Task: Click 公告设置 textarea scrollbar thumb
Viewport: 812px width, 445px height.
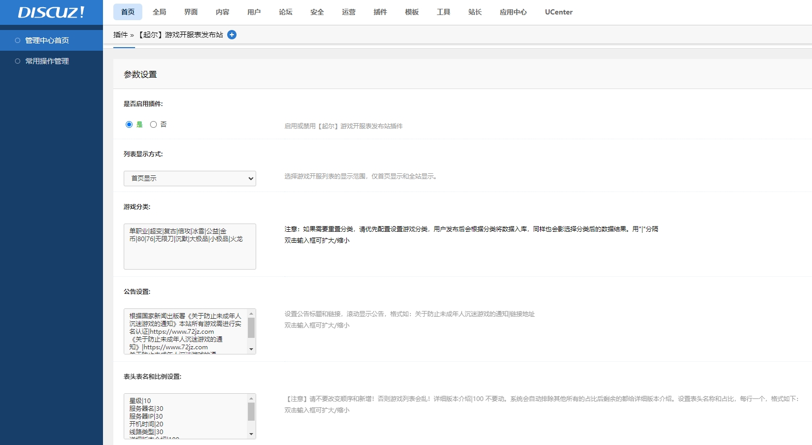Action: [x=252, y=327]
